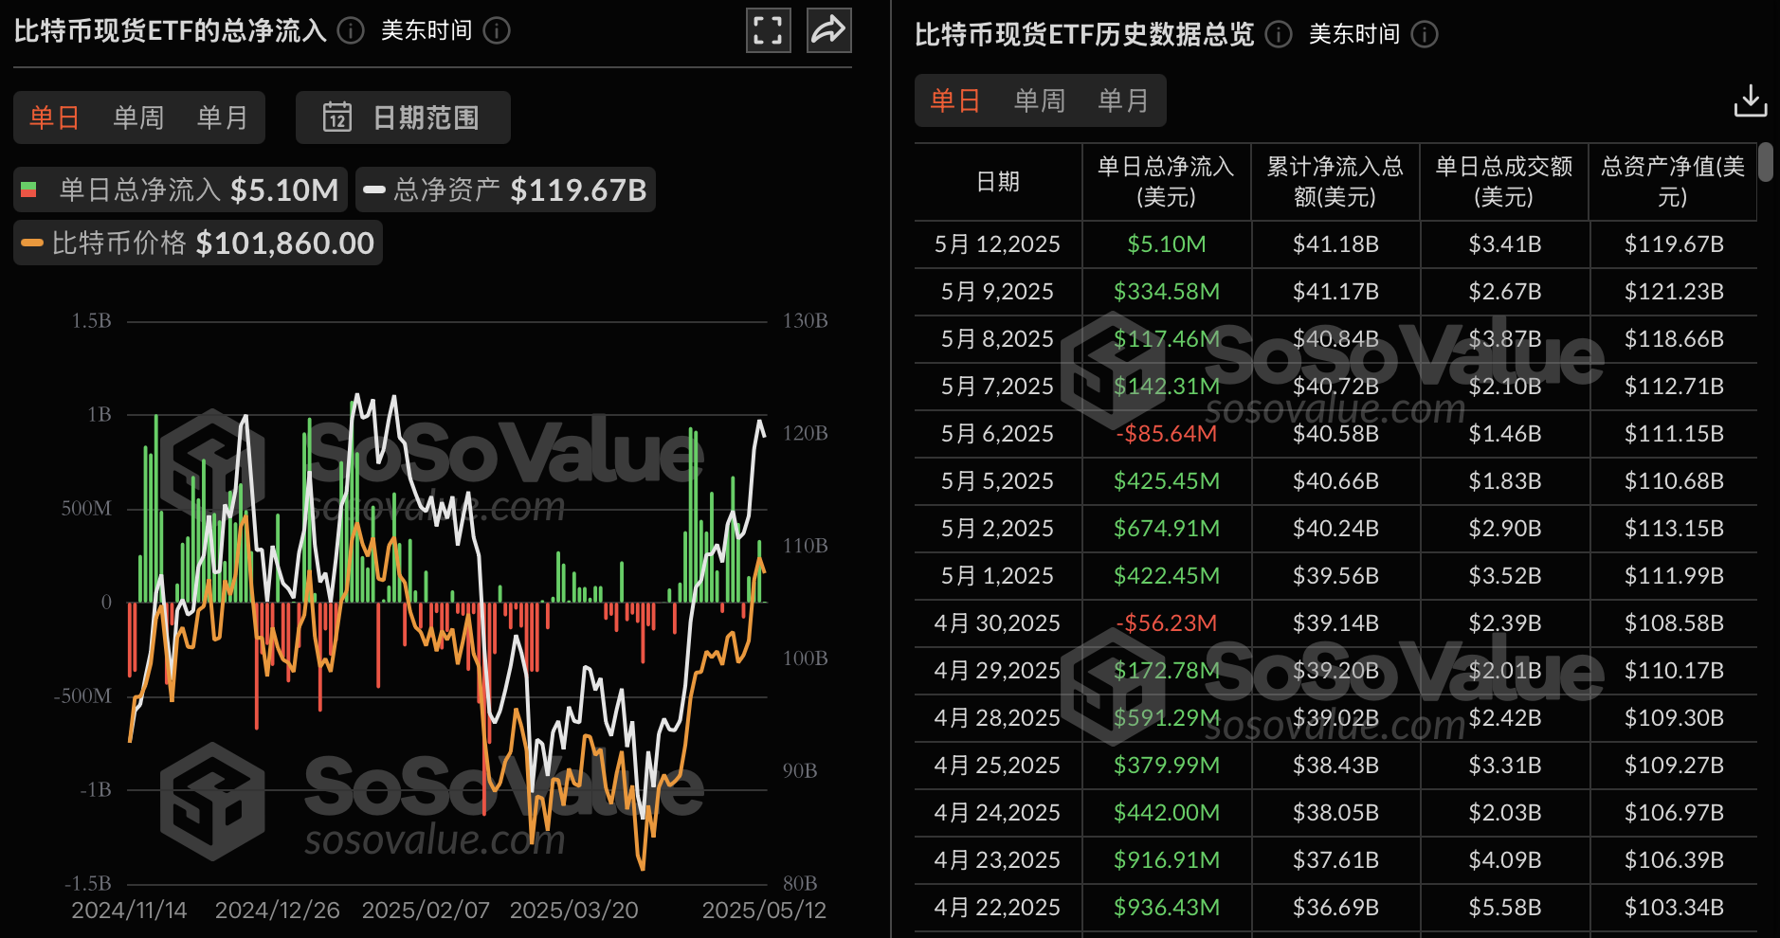1780x938 pixels.
Task: Click the 日期 column header
Action: click(998, 182)
